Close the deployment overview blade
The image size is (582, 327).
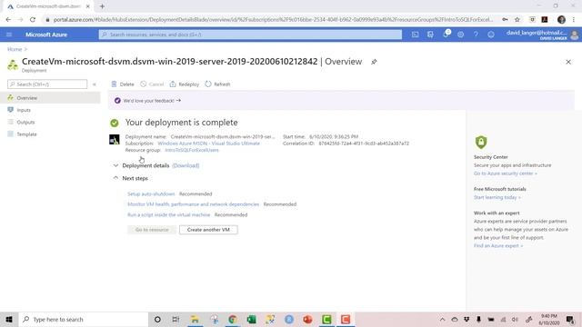coord(568,62)
